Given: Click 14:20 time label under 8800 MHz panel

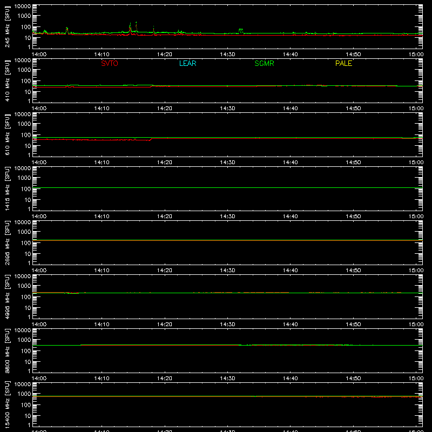Looking at the screenshot, I should pos(165,379).
